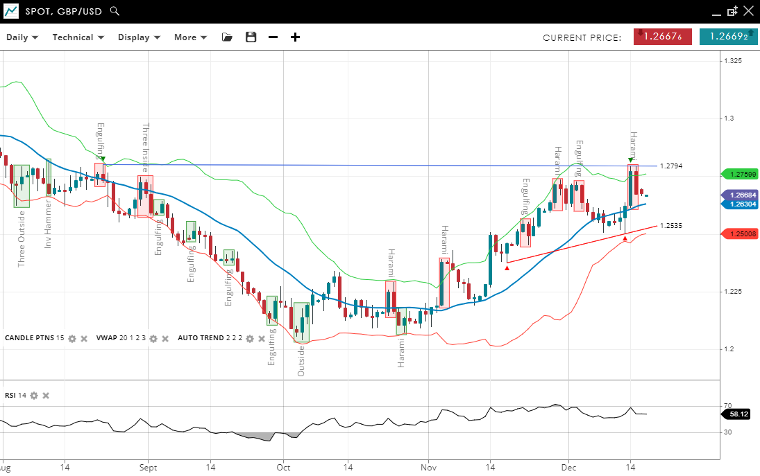Open RSI 14 indicator settings
The height and width of the screenshot is (476, 760).
point(34,396)
